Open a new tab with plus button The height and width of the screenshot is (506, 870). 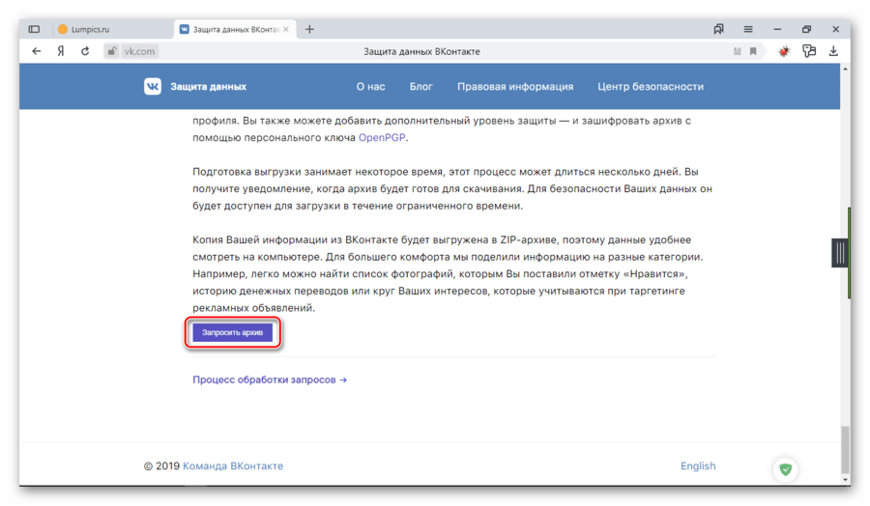309,29
